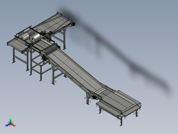This screenshot has width=178, height=134.
Task: Click the blue Z axis of the orientation triad
Action: coord(8,125)
